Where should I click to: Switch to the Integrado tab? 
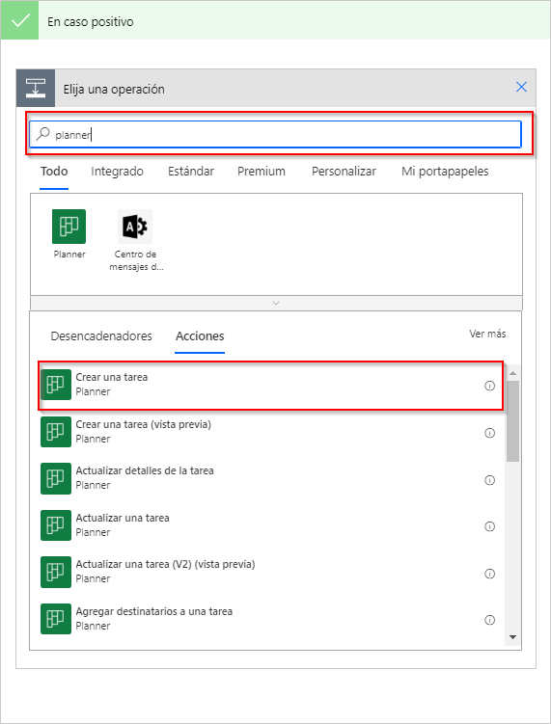(117, 172)
